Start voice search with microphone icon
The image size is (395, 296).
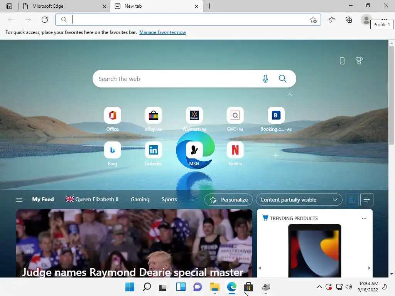(265, 79)
